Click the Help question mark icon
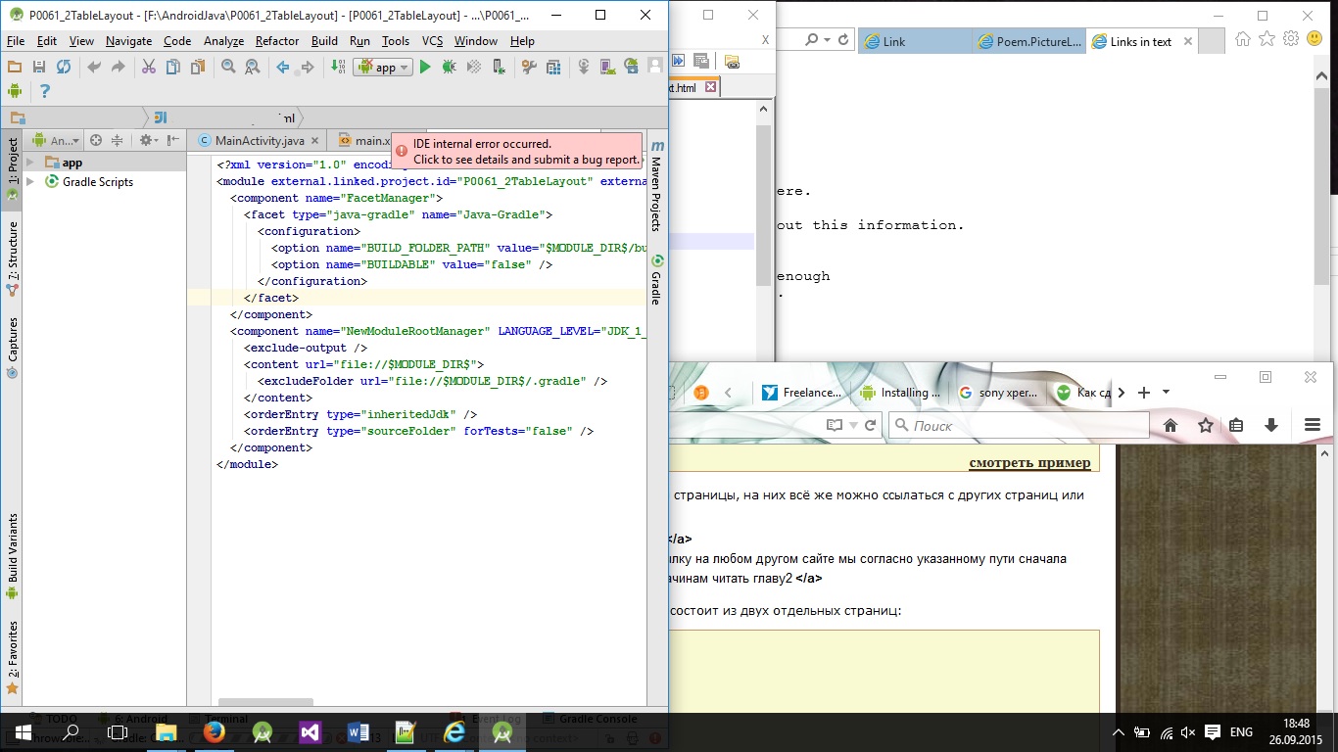Viewport: 1338px width, 752px height. 44,91
